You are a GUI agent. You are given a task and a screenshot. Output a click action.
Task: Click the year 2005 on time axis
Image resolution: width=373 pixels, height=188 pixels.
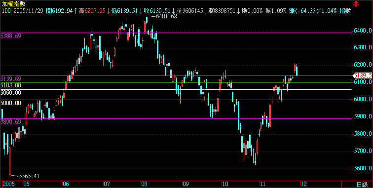(x=8, y=184)
